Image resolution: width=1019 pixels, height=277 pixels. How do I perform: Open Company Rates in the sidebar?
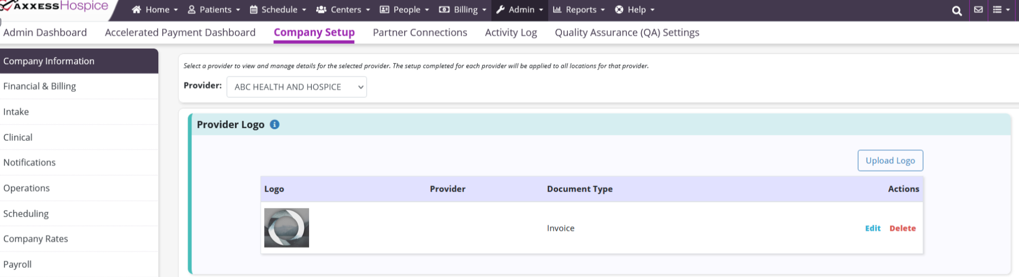(x=36, y=239)
